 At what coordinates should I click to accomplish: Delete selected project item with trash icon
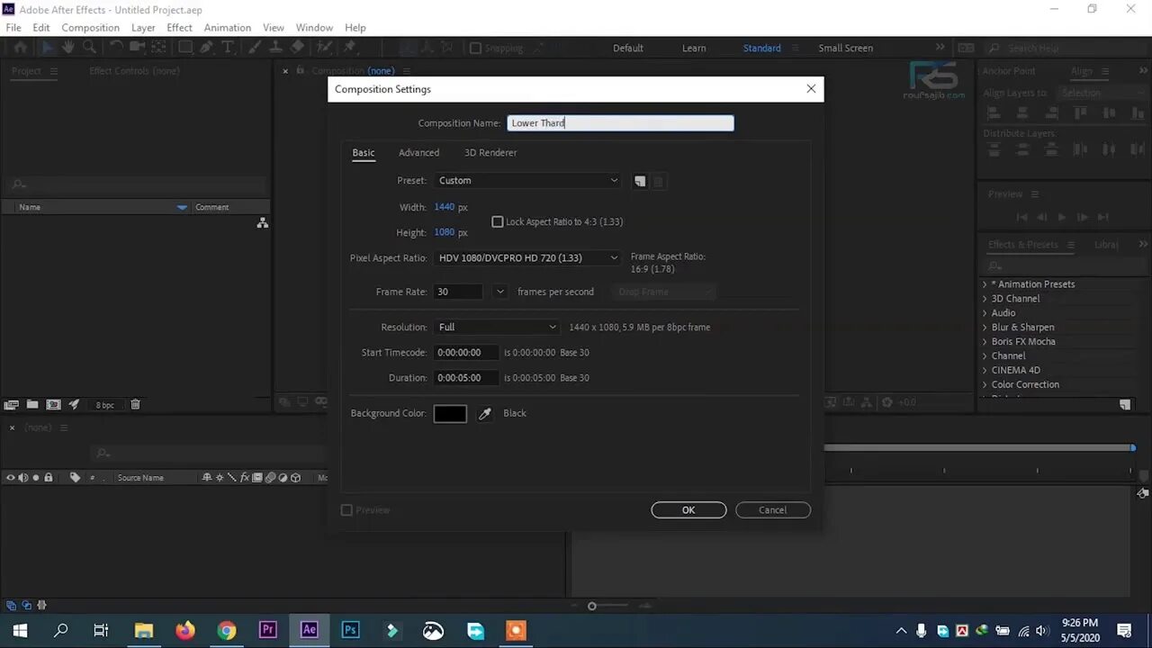point(135,405)
